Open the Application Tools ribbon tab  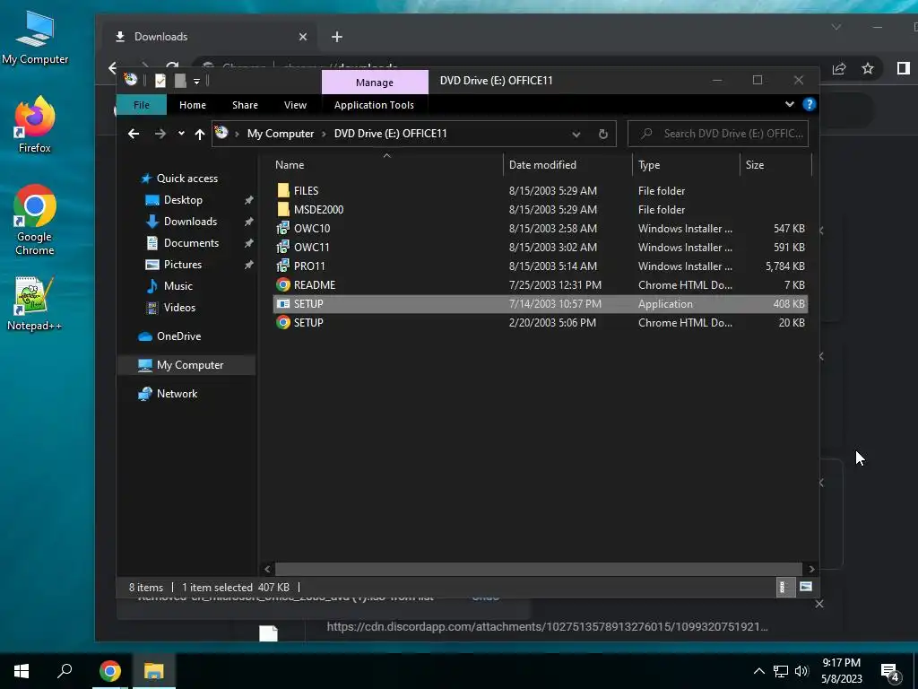(374, 105)
